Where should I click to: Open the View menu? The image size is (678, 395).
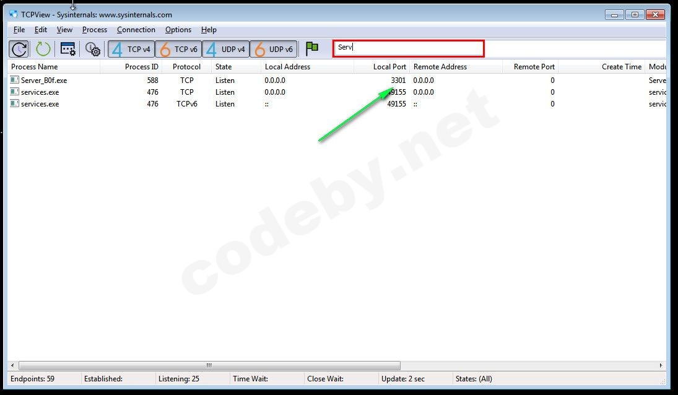[64, 29]
